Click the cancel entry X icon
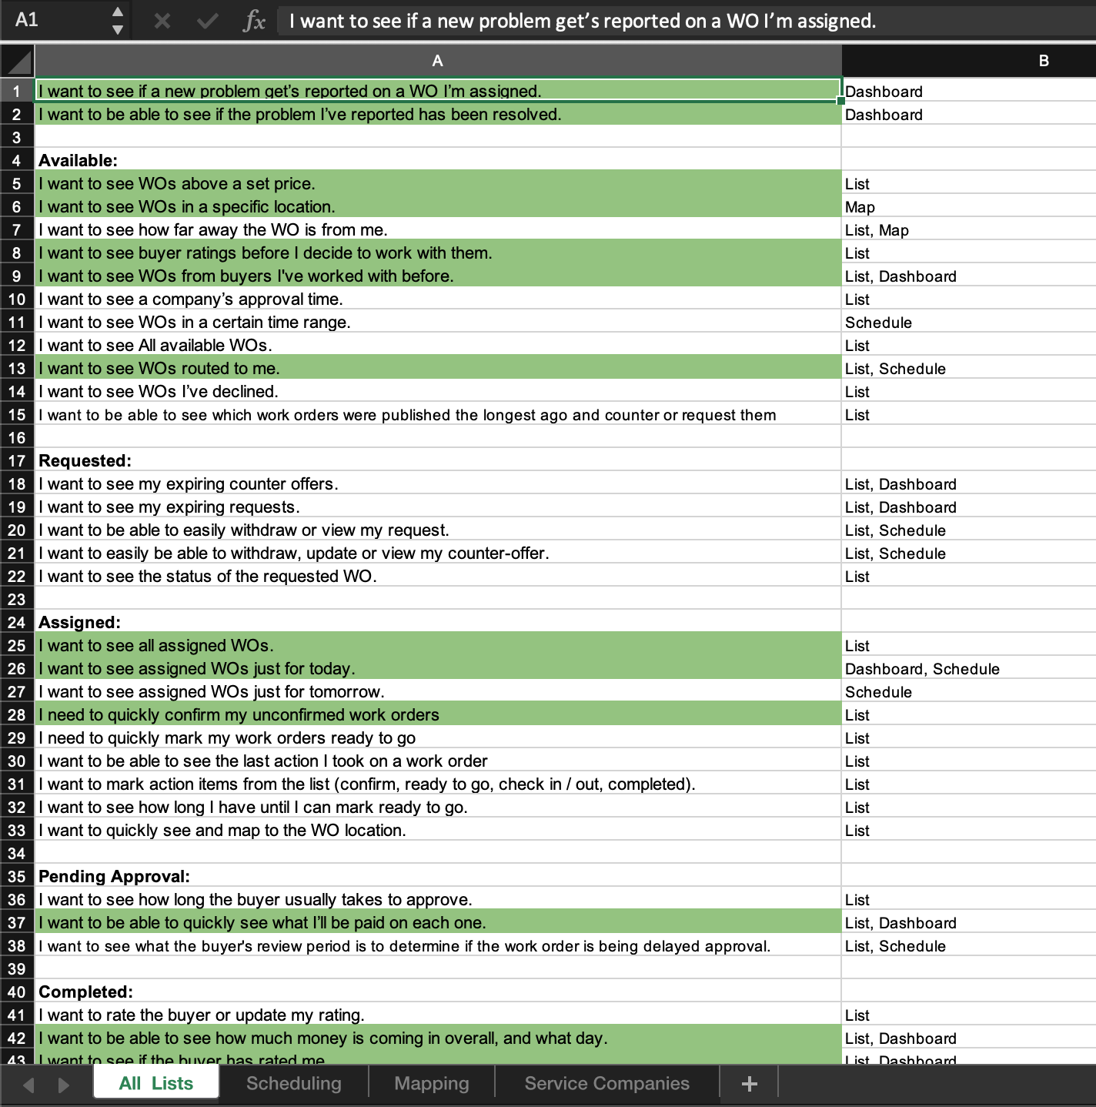Image resolution: width=1096 pixels, height=1107 pixels. click(x=162, y=21)
